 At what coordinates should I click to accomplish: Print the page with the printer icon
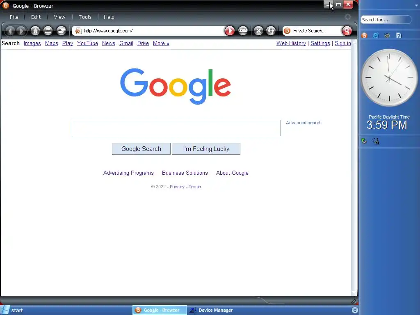tap(48, 31)
